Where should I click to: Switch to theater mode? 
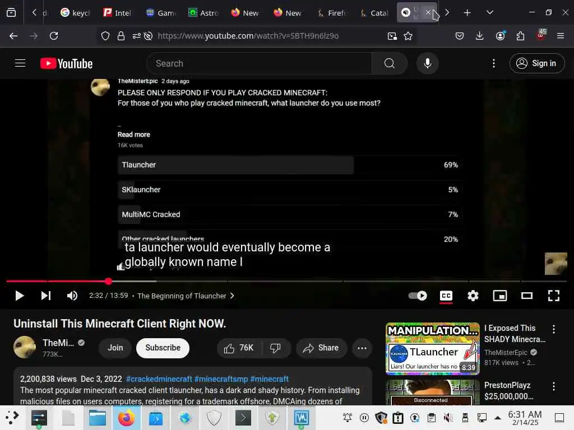point(527,296)
